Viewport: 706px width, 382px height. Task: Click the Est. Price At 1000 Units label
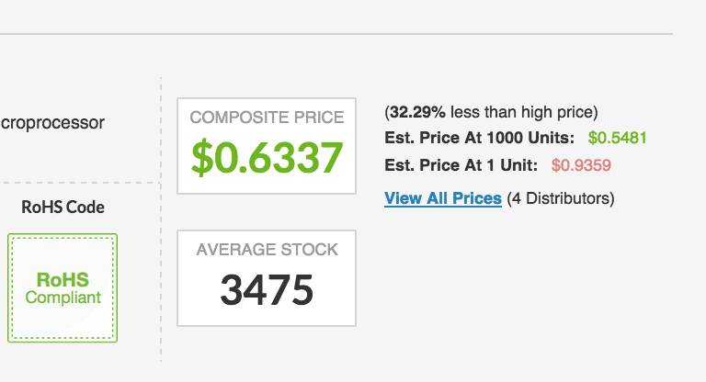pos(480,138)
